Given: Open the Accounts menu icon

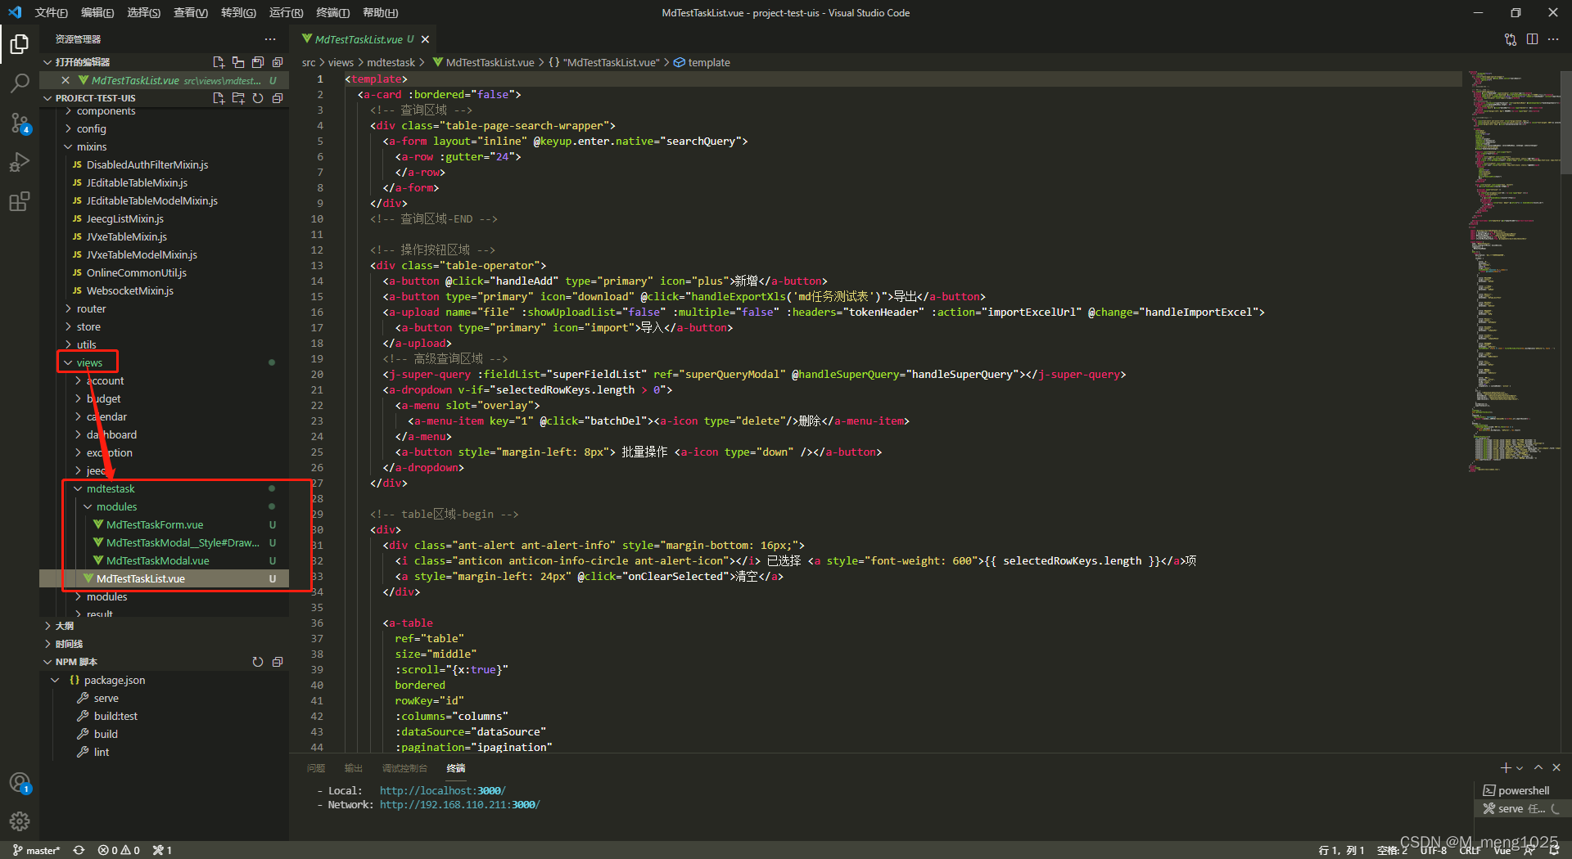Looking at the screenshot, I should [20, 783].
